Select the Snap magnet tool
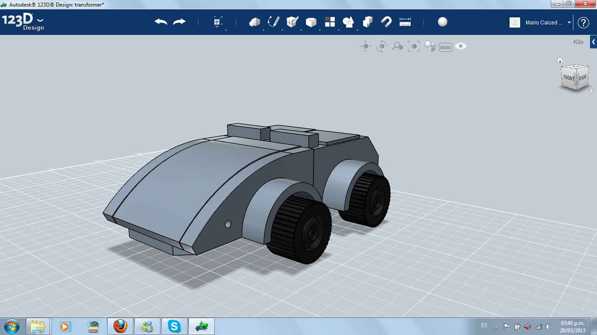This screenshot has height=335, width=597. click(x=386, y=22)
